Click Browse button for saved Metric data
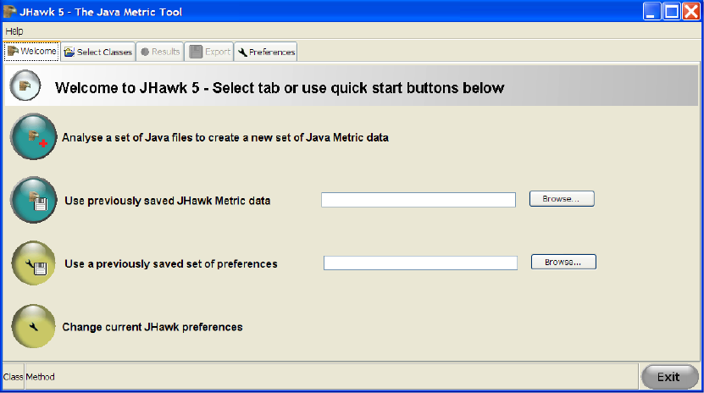Viewport: 704px width, 393px height. (562, 199)
